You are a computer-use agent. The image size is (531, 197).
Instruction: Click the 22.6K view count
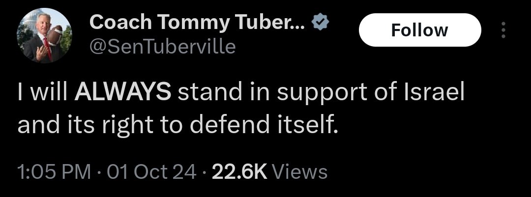click(x=239, y=172)
